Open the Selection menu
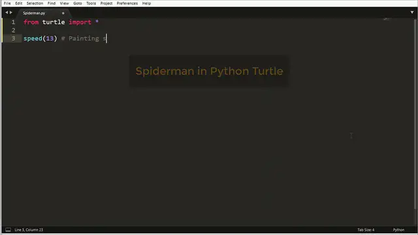The width and height of the screenshot is (418, 235). click(x=35, y=3)
